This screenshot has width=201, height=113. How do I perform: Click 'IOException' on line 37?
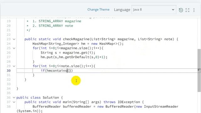pyautogui.click(x=129, y=102)
